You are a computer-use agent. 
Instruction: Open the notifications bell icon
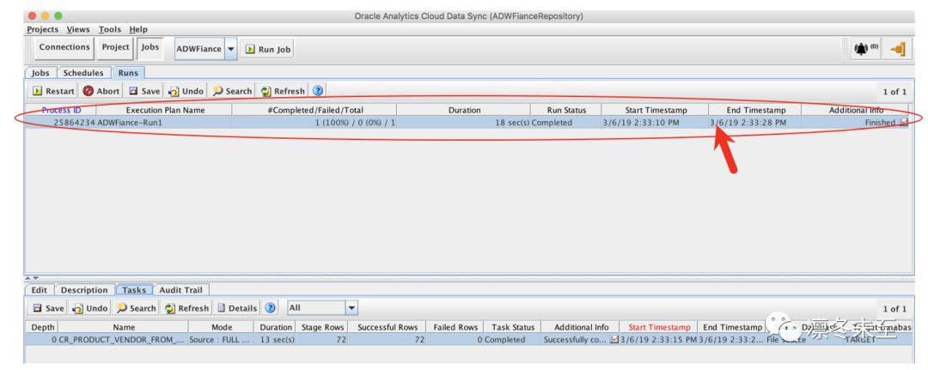865,49
